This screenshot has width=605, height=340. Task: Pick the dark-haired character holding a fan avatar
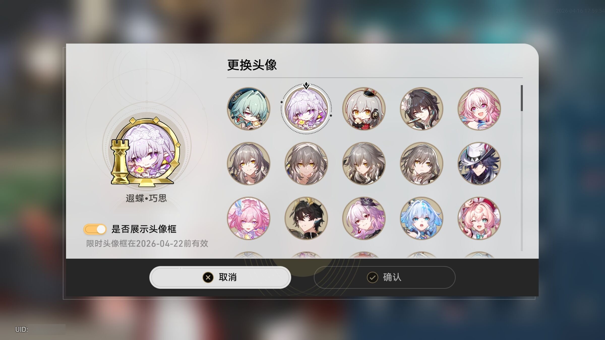(x=421, y=109)
